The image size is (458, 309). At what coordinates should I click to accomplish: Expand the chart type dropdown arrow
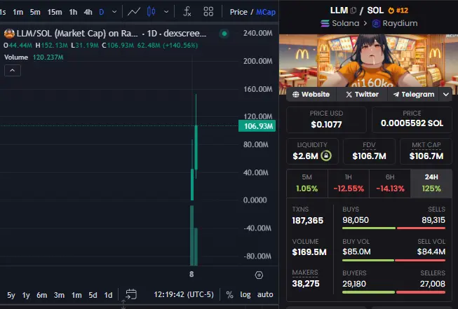pos(166,12)
